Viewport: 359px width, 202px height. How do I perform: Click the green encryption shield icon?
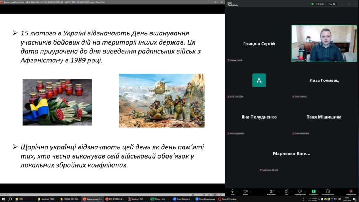click(x=312, y=4)
